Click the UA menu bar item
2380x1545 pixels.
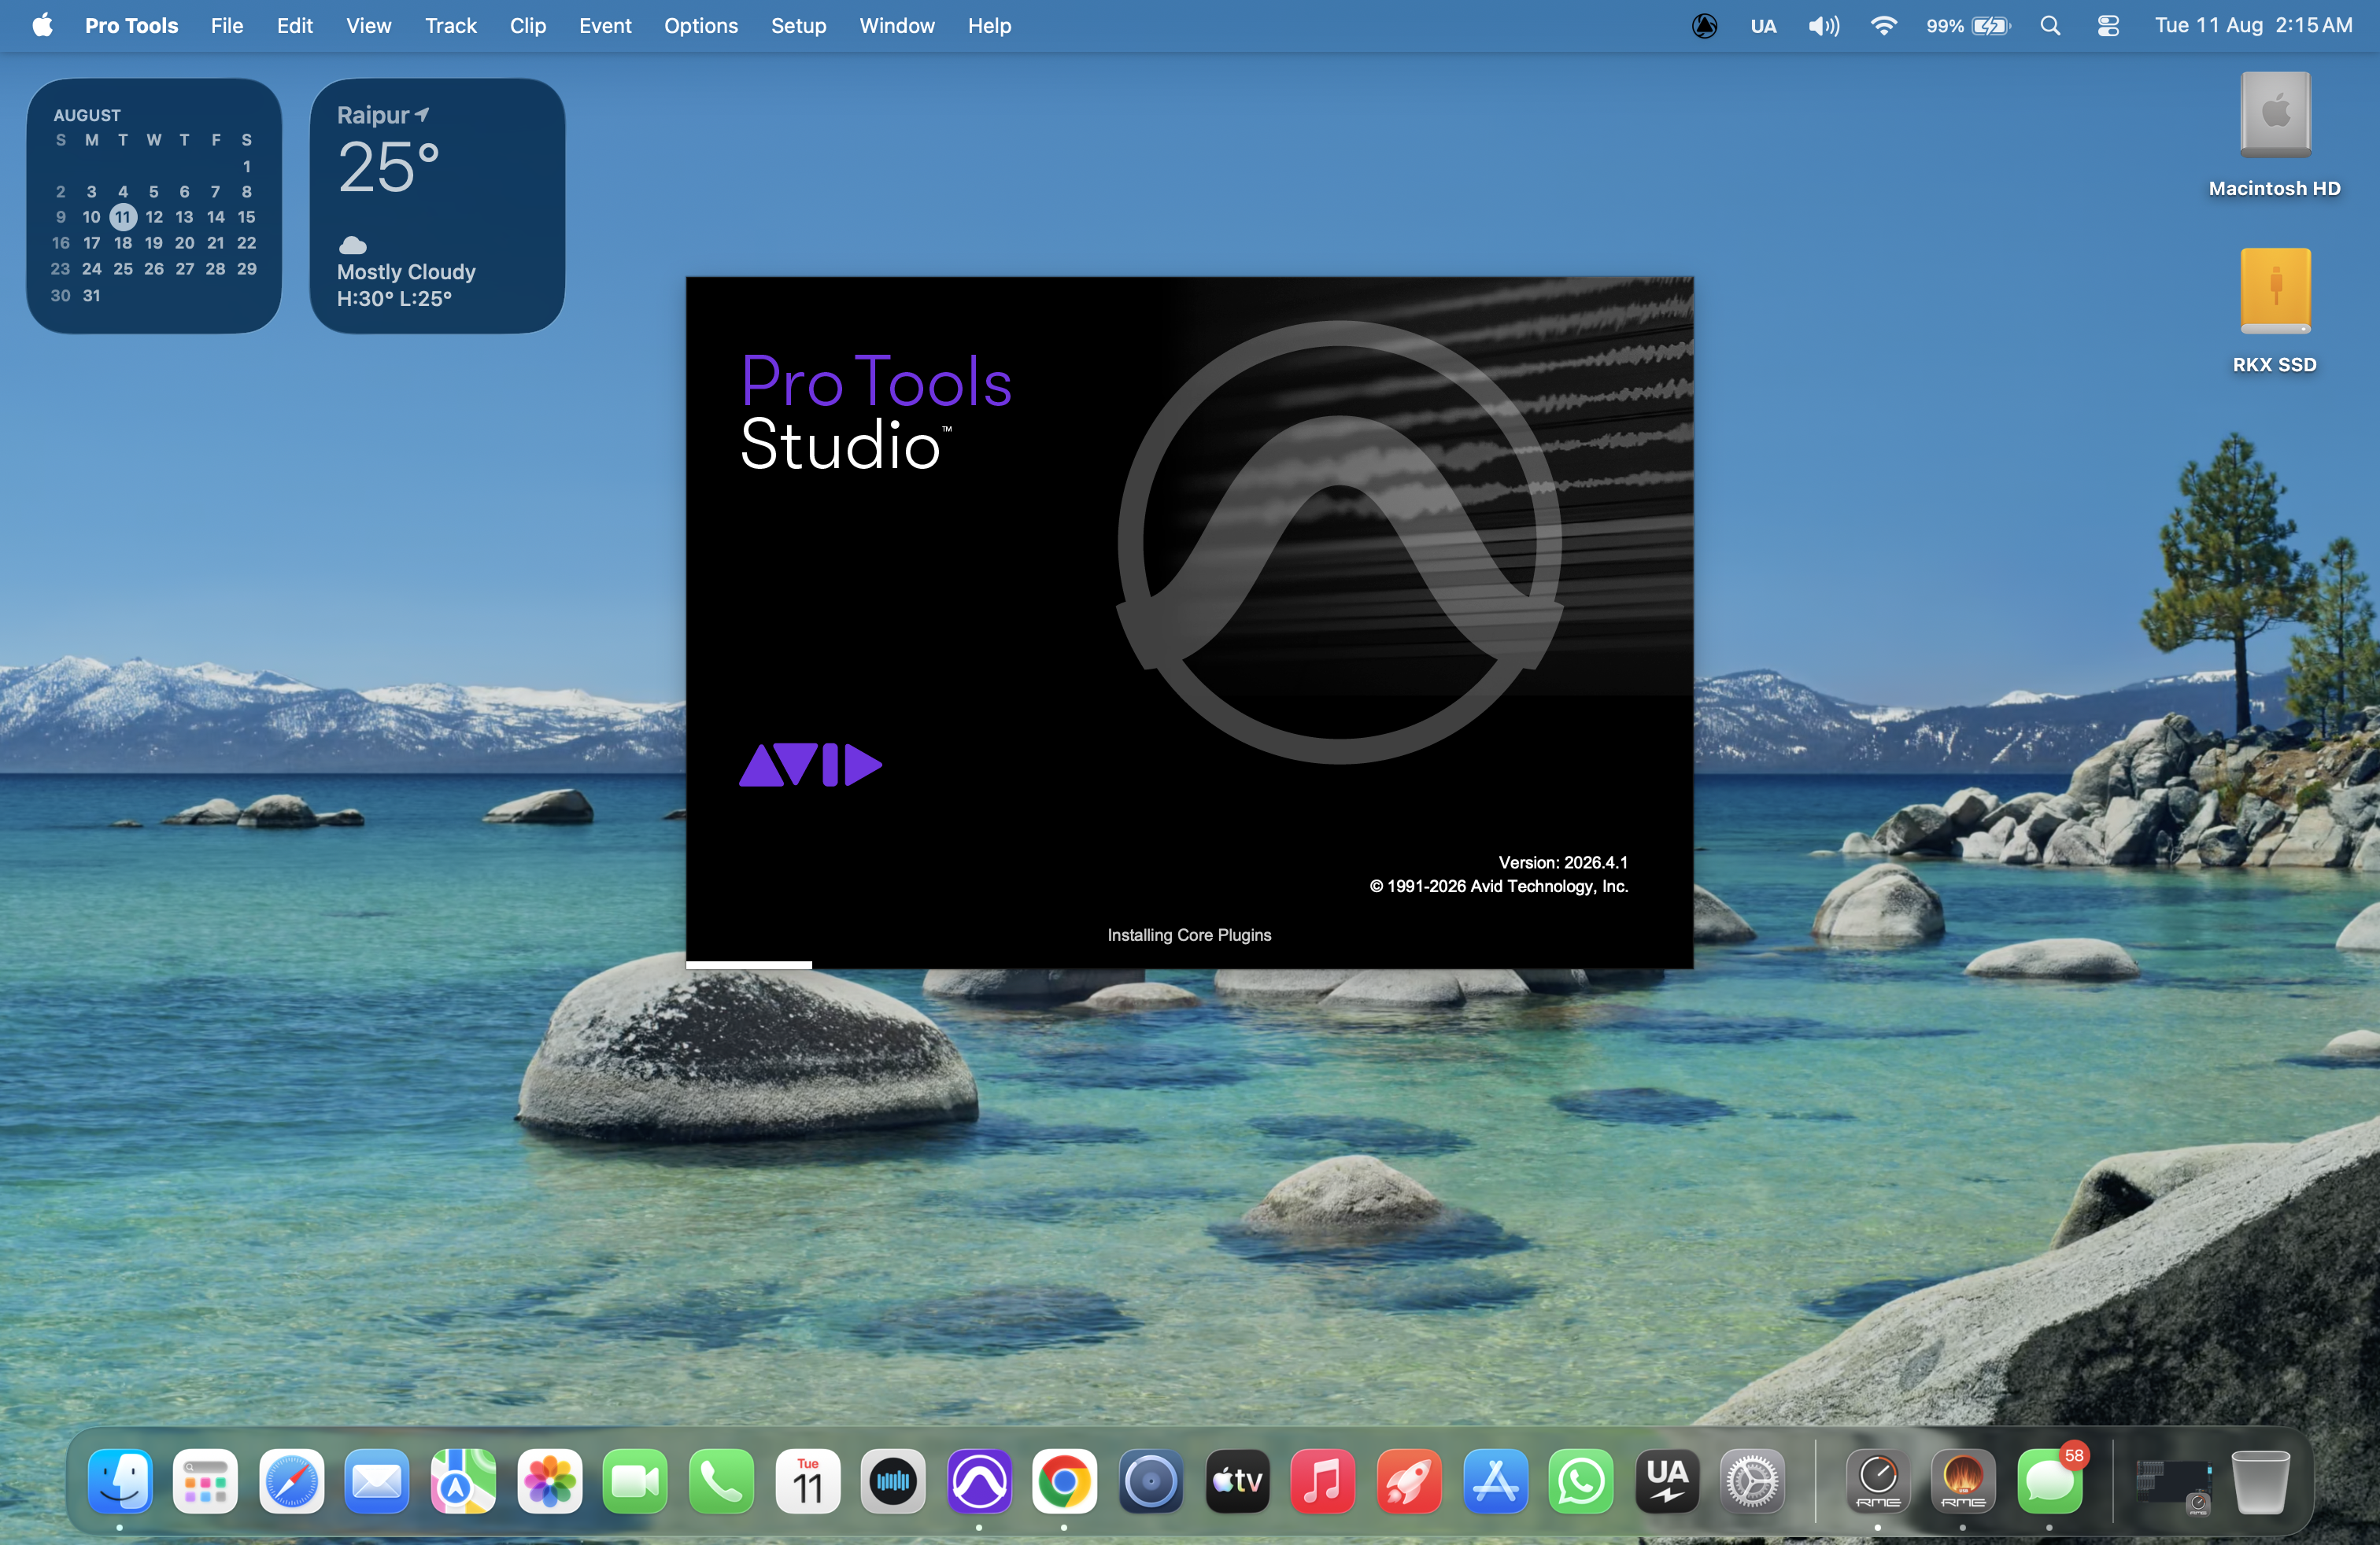click(1763, 25)
